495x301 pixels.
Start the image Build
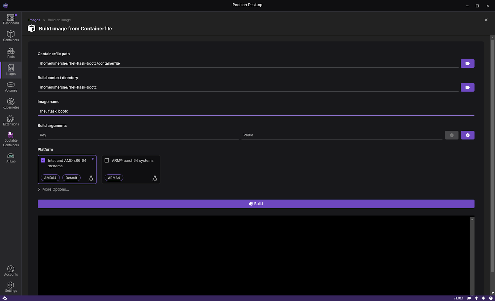(256, 204)
